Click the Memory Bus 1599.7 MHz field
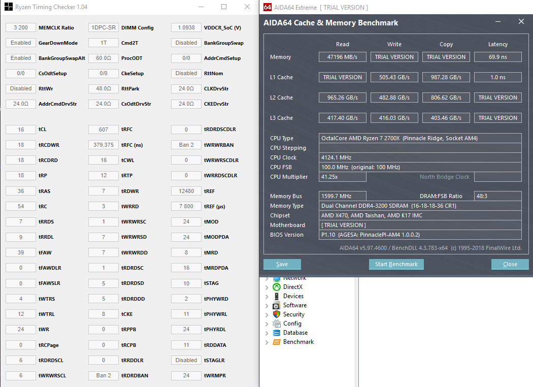The image size is (533, 387). [342, 196]
